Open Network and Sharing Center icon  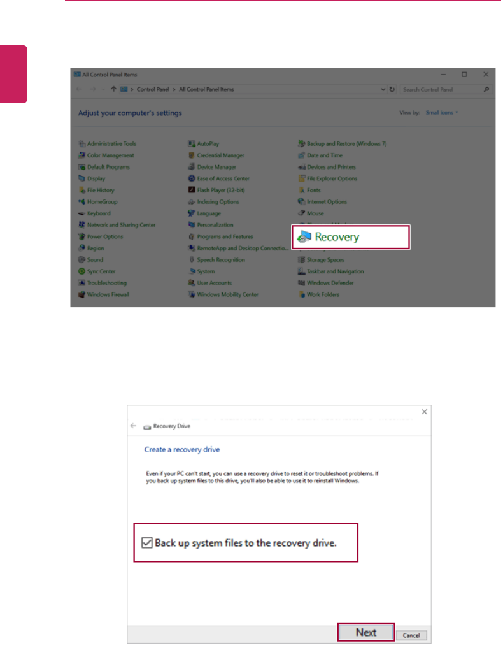82,225
